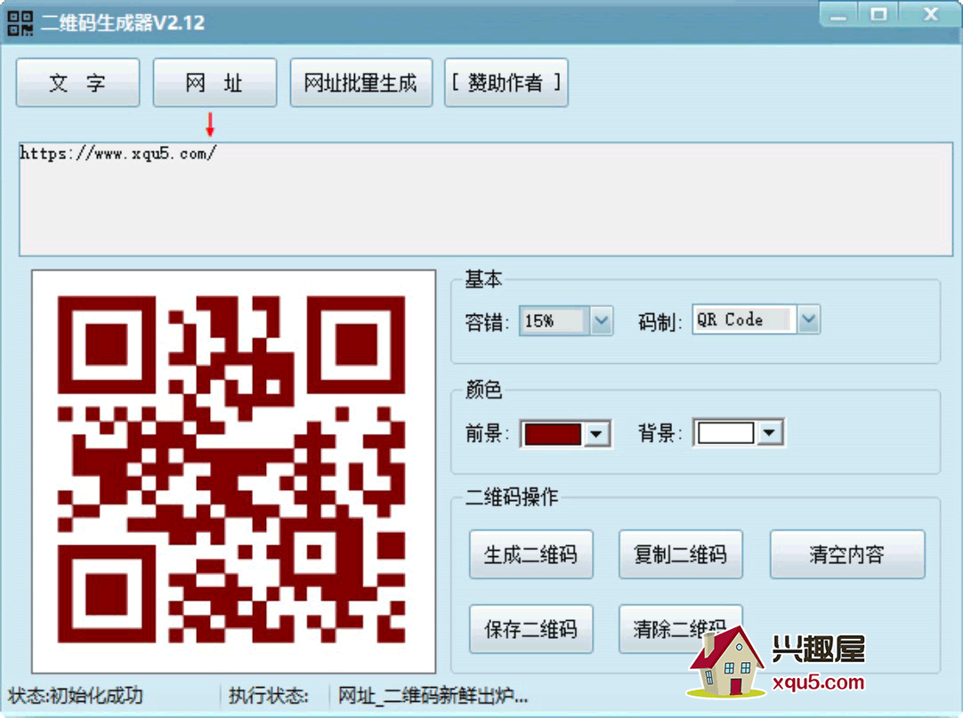This screenshot has width=963, height=718.
Task: Maximize the 二维码生成器 window
Action: click(878, 14)
